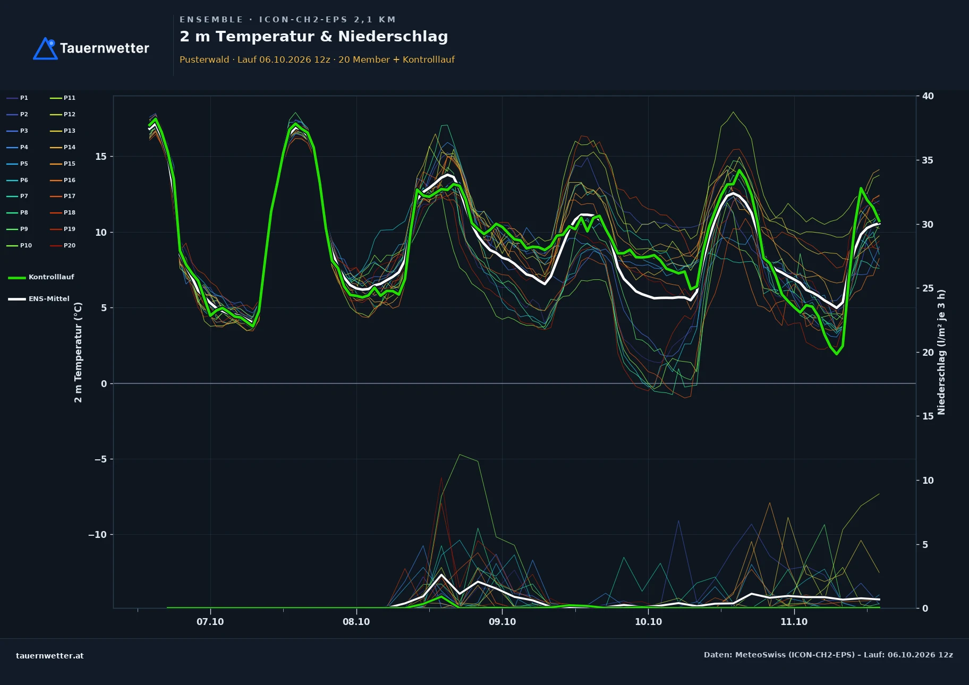Click the 10.10 date axis label
This screenshot has height=685, width=969.
tap(648, 622)
